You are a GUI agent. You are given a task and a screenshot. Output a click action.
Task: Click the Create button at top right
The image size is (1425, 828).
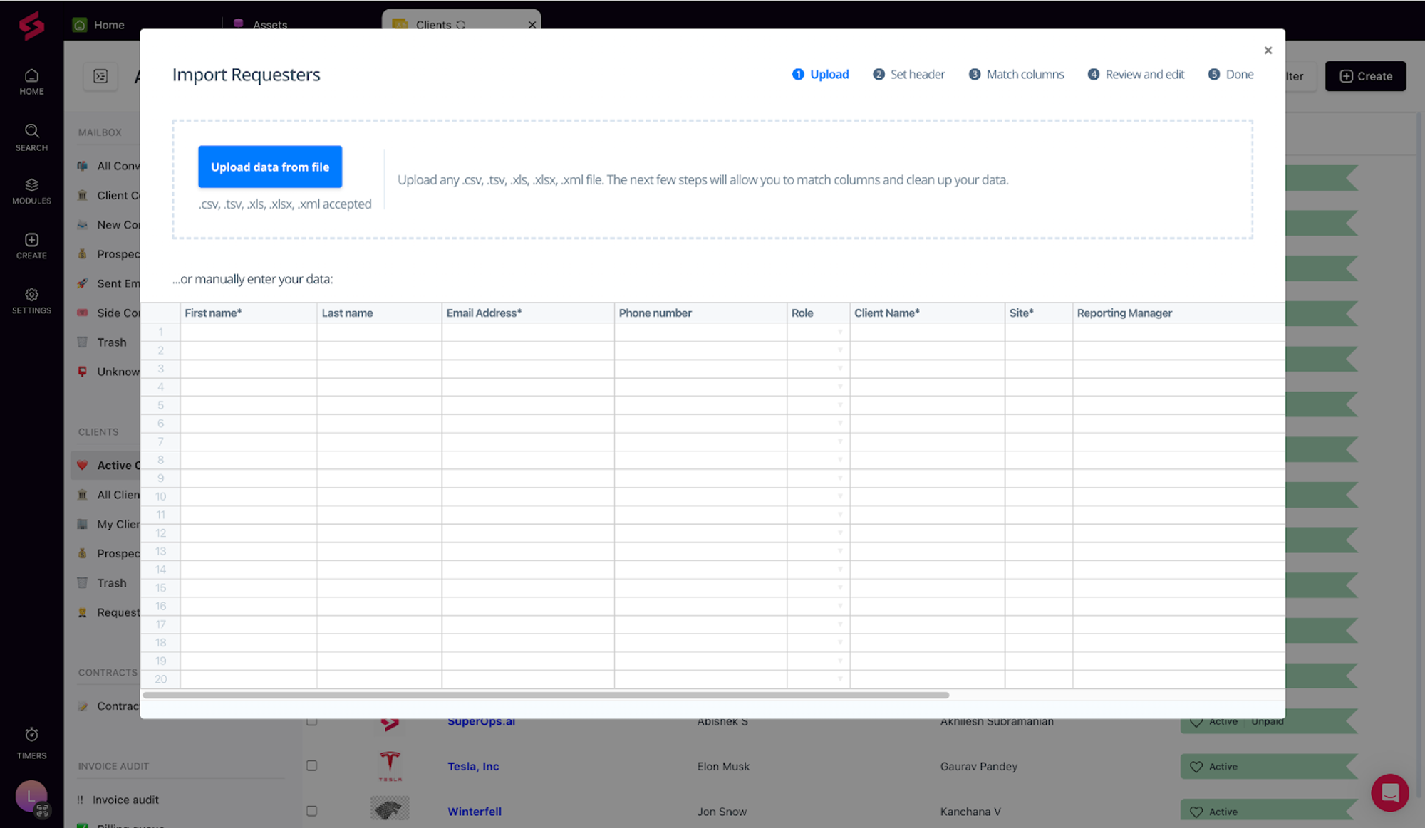[x=1365, y=76]
